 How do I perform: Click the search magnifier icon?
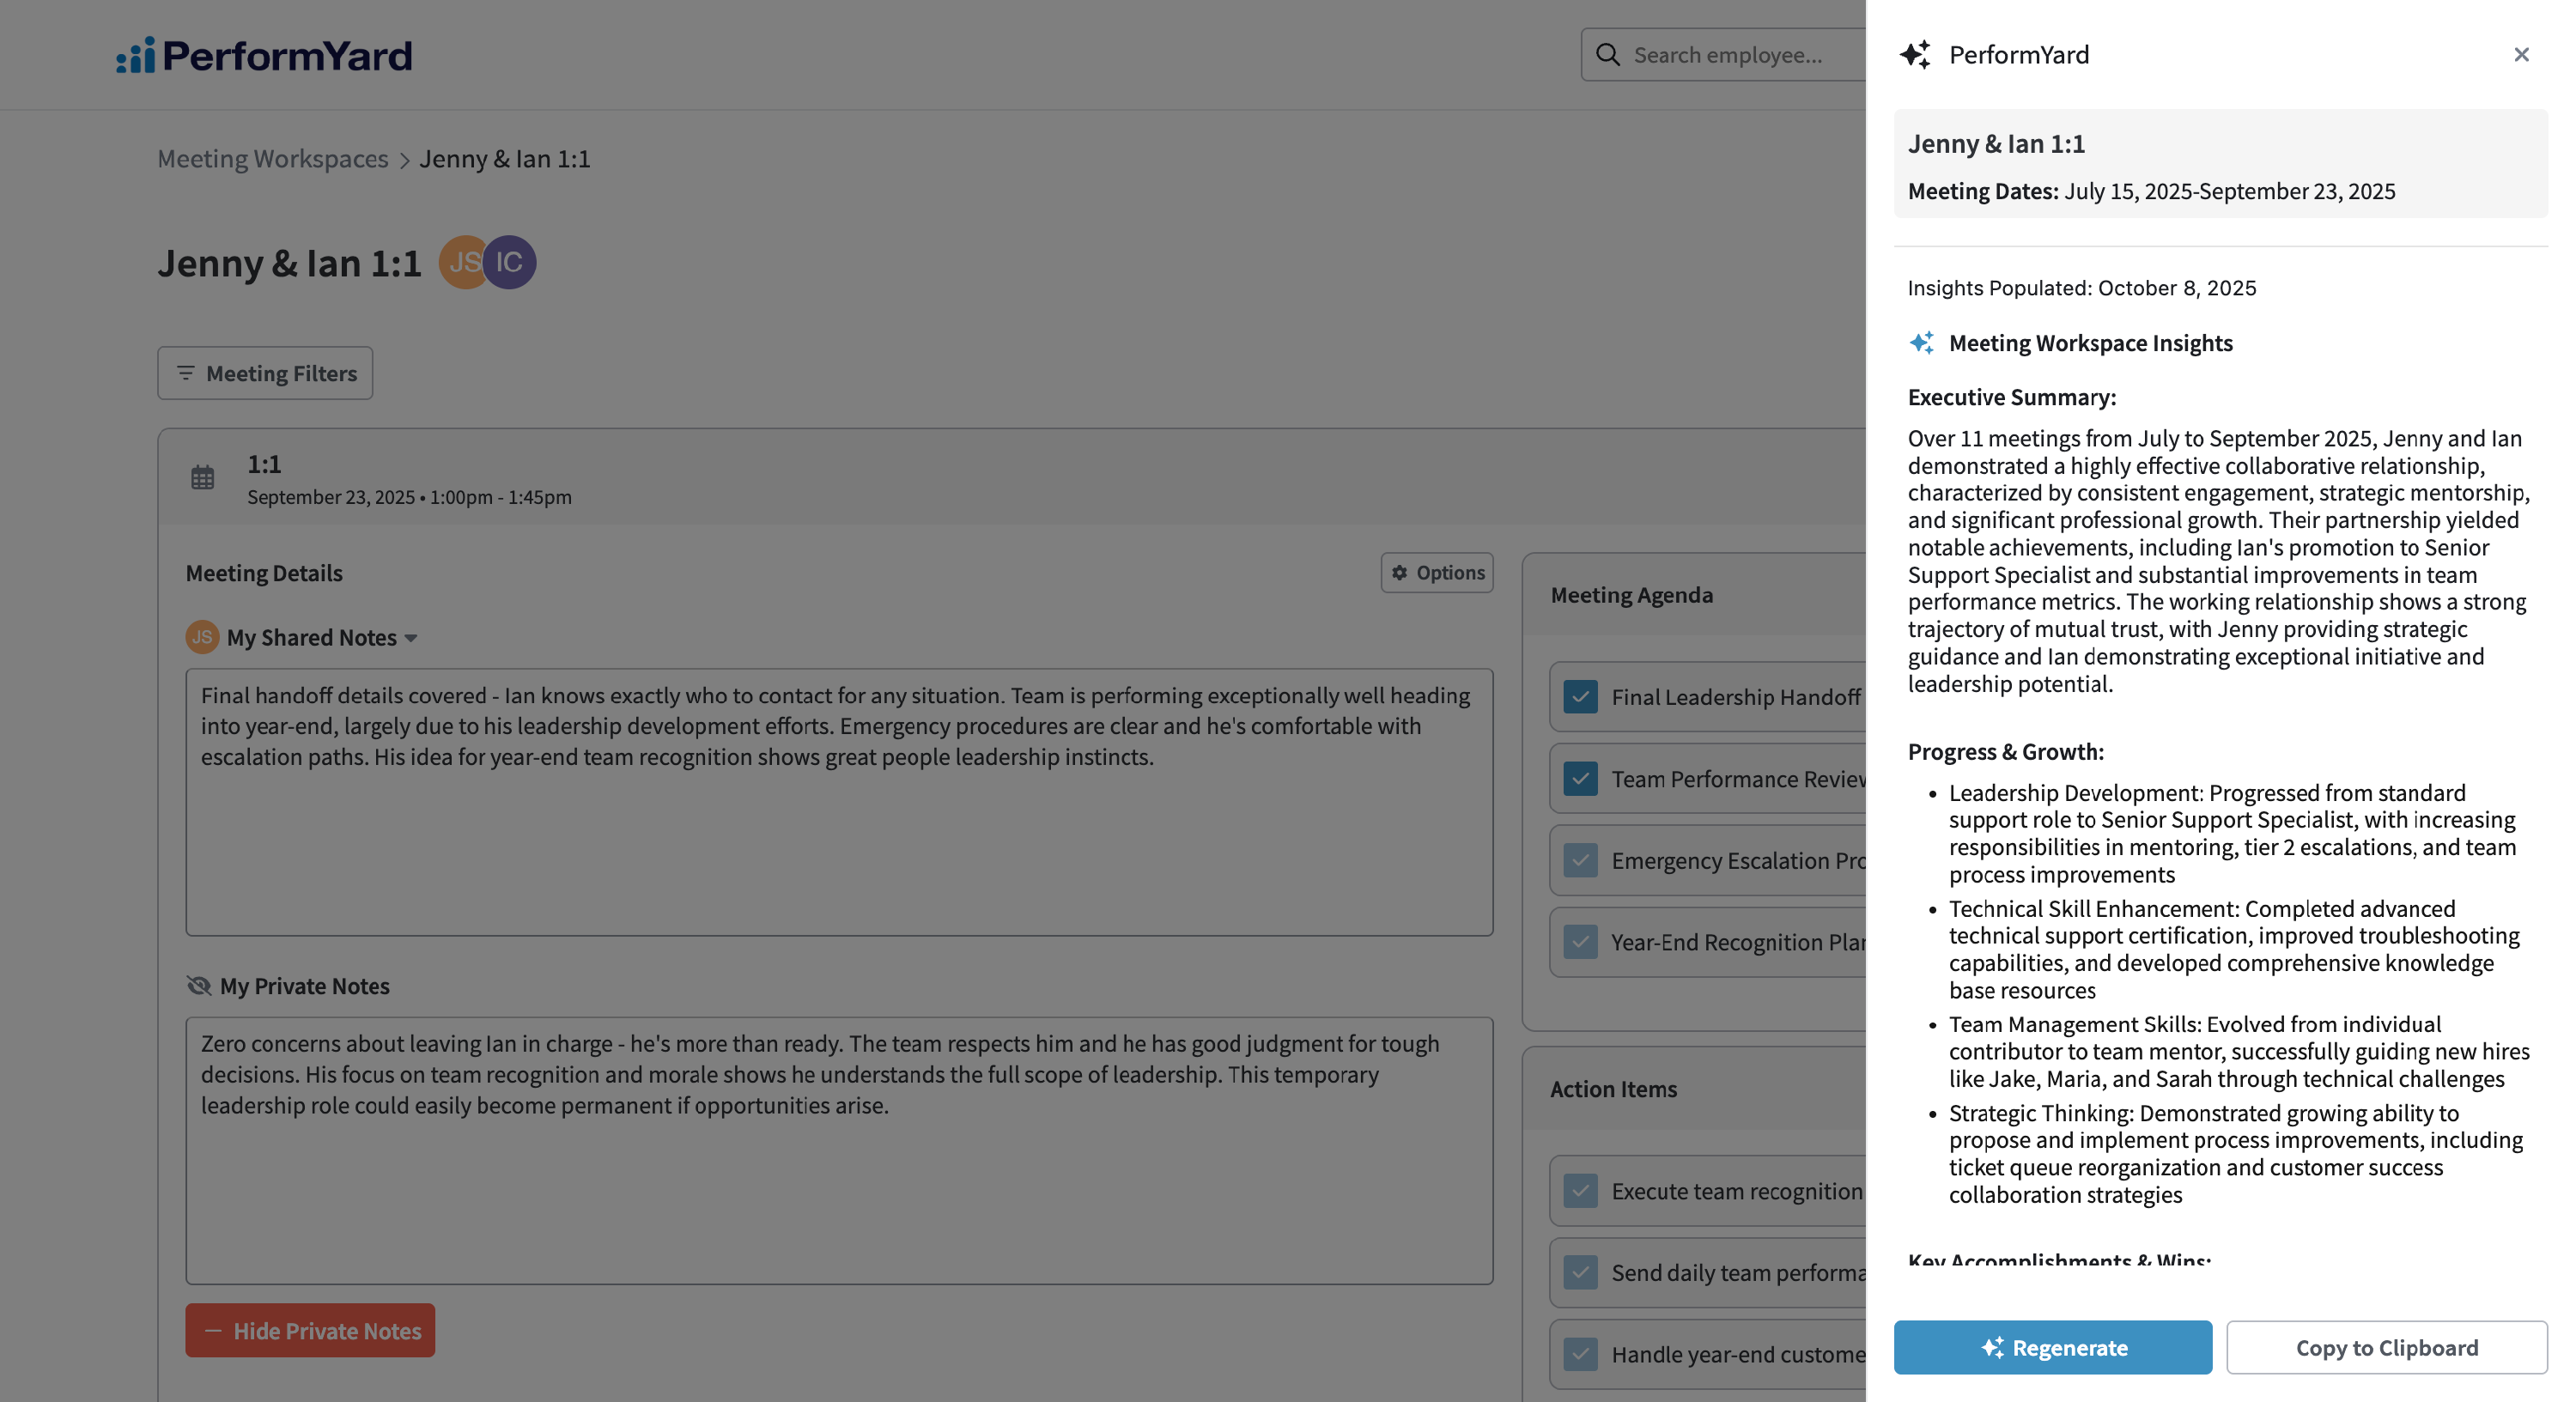click(x=1607, y=55)
